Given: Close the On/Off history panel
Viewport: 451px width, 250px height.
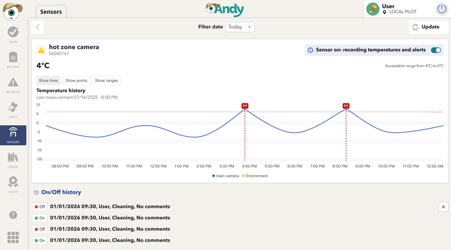Looking at the screenshot, I should click(x=443, y=207).
